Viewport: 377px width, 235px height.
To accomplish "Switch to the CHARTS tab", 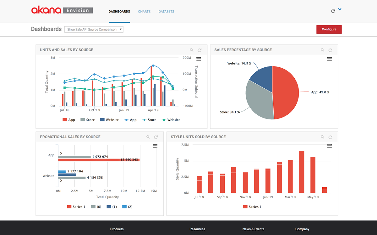I will (144, 12).
